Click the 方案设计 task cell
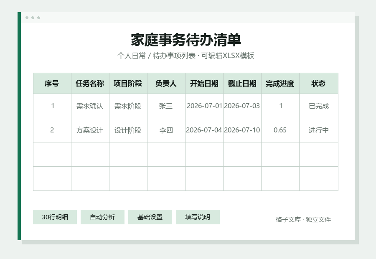The image size is (376, 259). (x=90, y=130)
